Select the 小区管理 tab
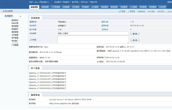The image size is (172, 110). coord(133,7)
